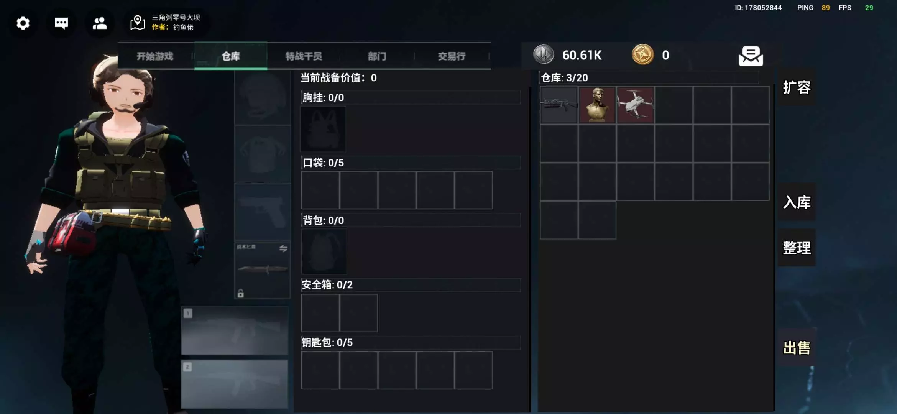Select the gun item in warehouse

[x=559, y=105]
